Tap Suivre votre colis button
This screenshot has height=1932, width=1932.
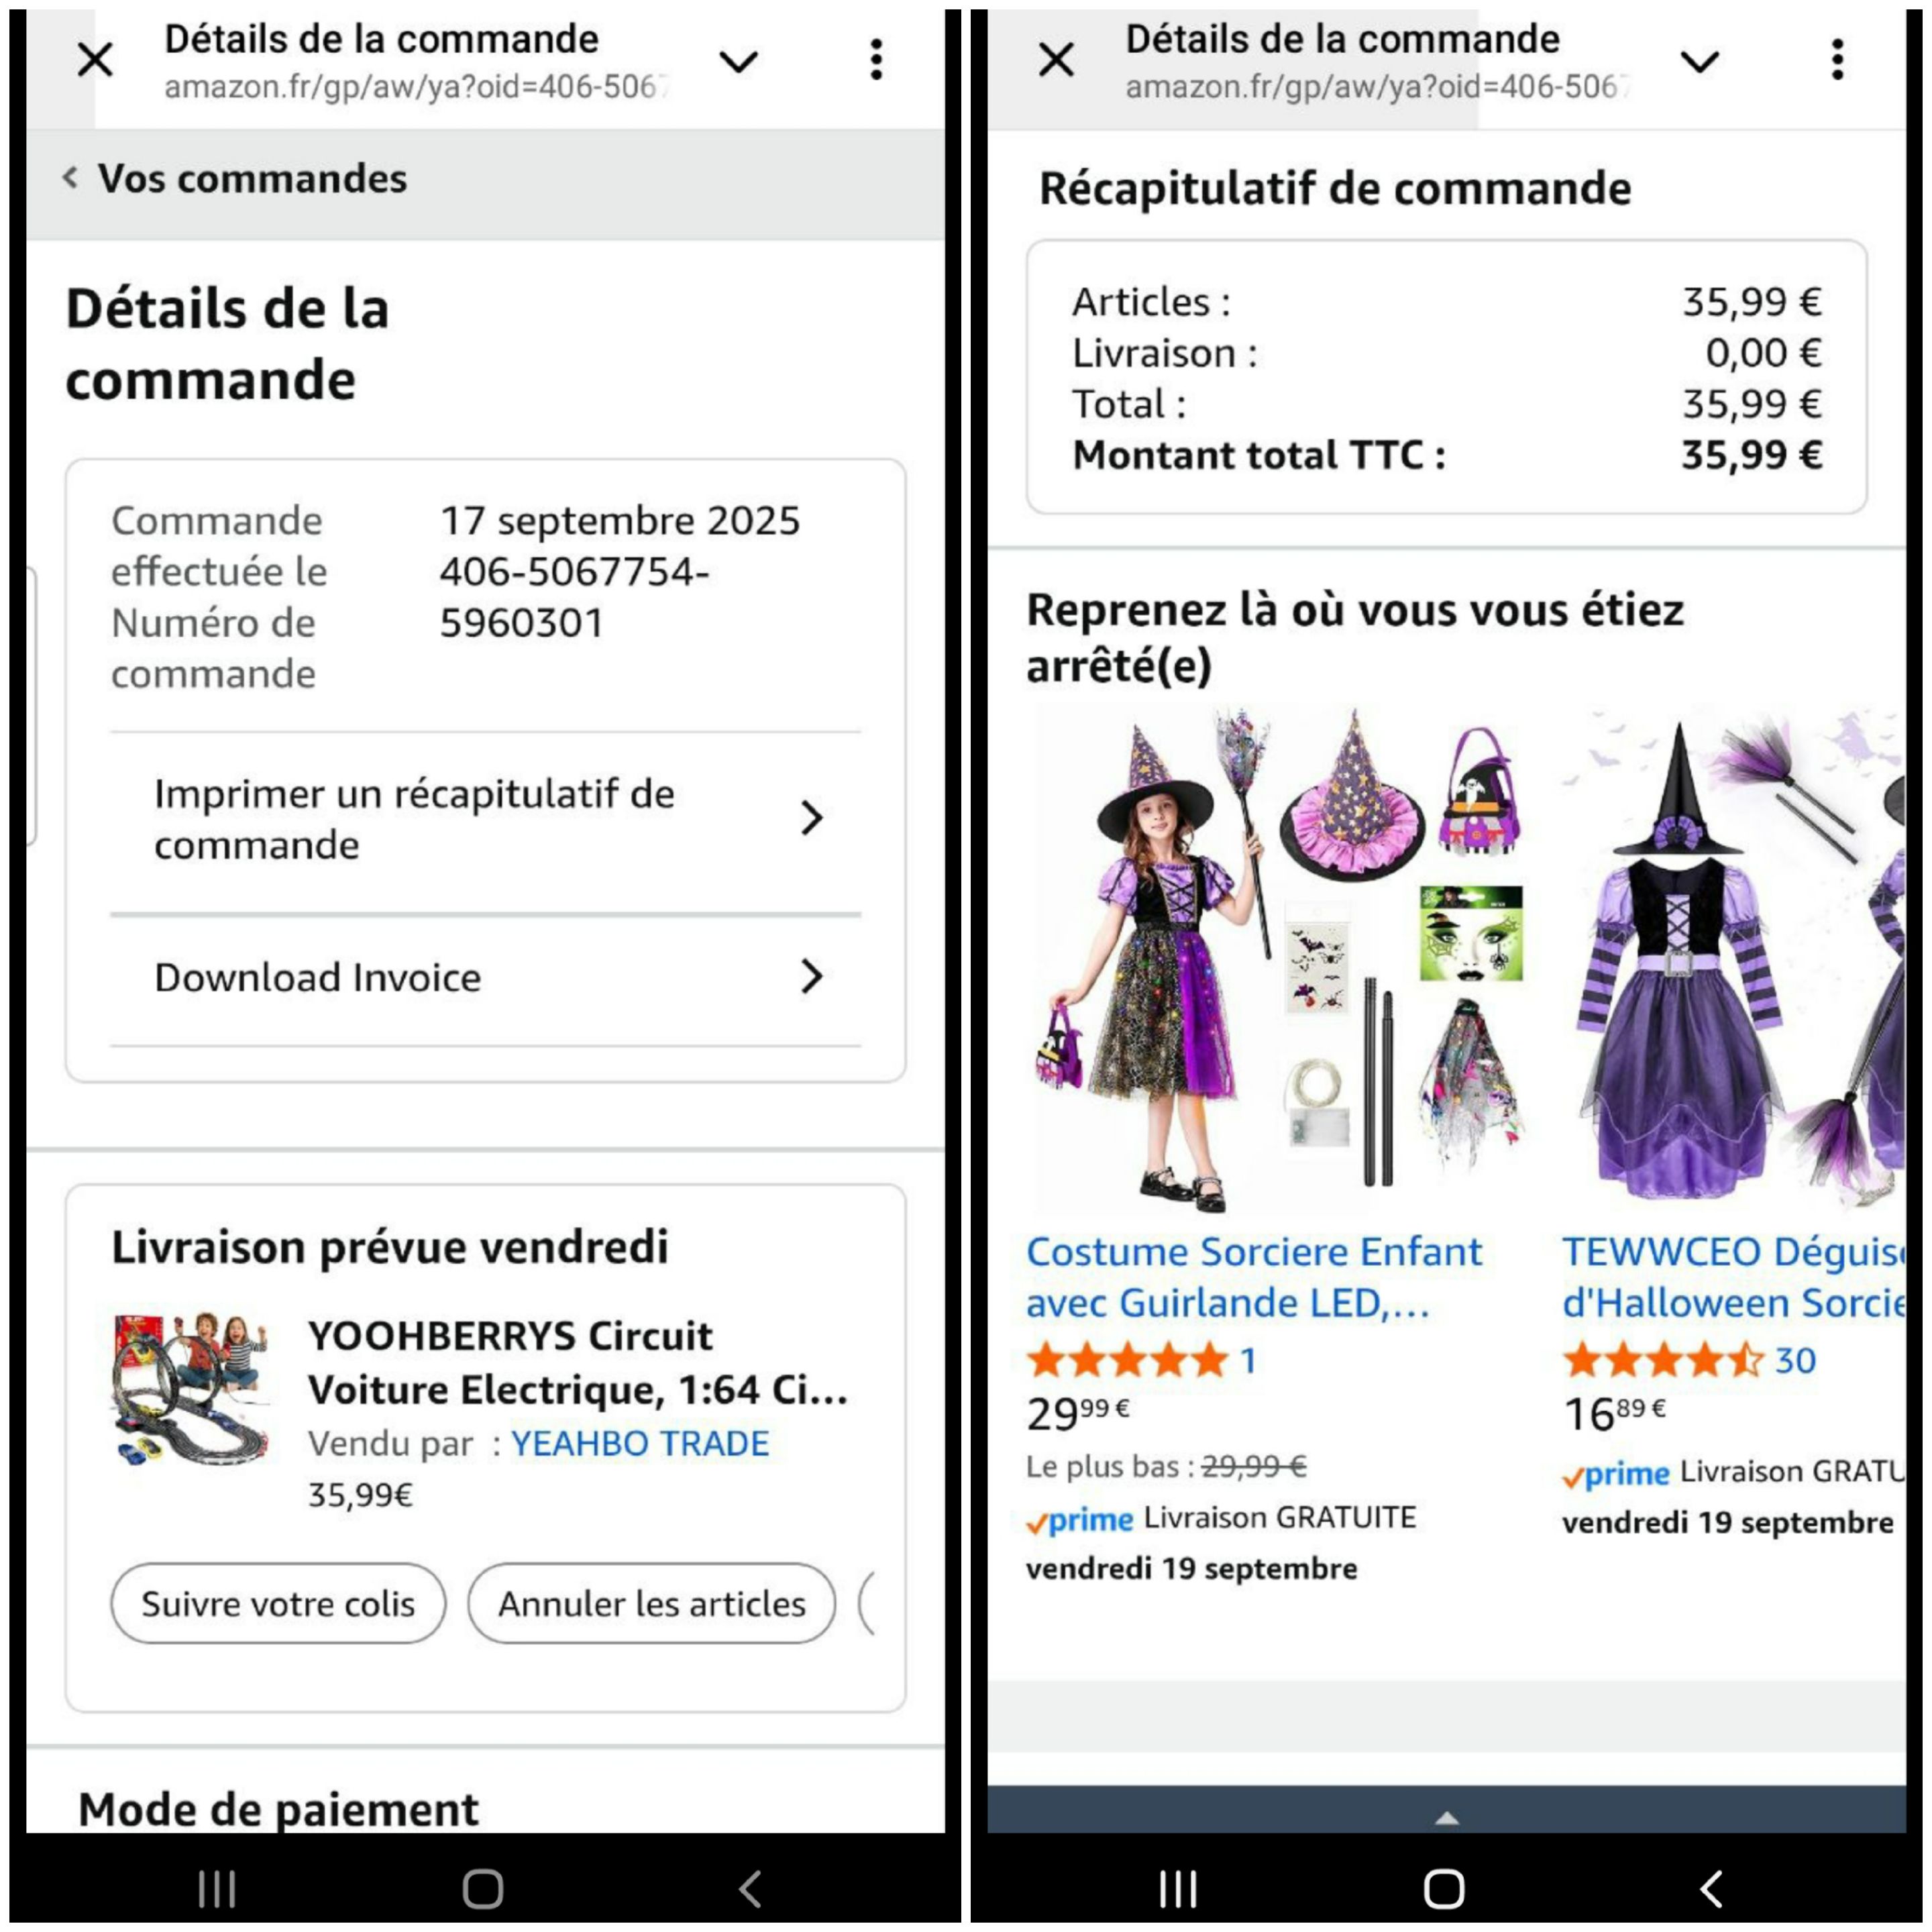[278, 1604]
